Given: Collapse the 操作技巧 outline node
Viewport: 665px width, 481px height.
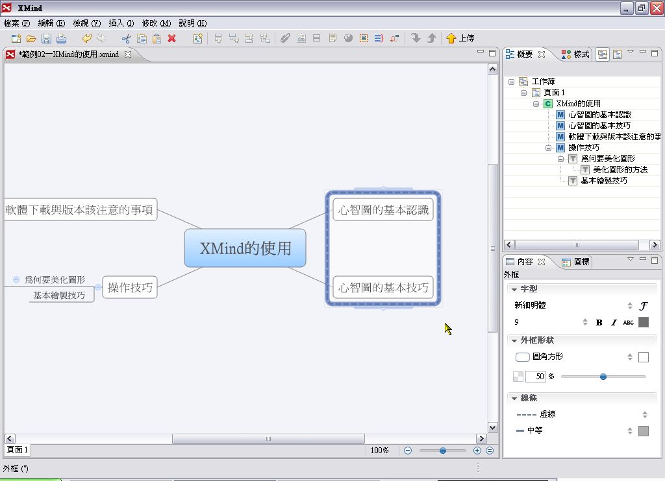Looking at the screenshot, I should coord(548,148).
